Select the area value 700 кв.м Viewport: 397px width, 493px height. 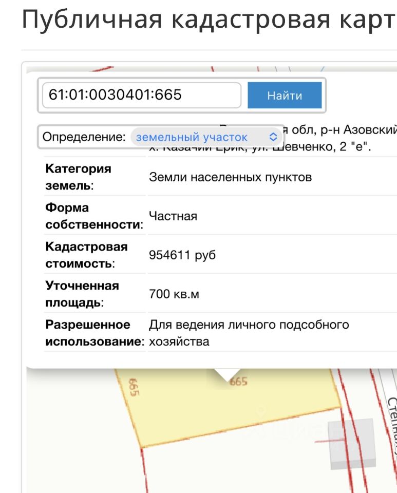pos(174,294)
